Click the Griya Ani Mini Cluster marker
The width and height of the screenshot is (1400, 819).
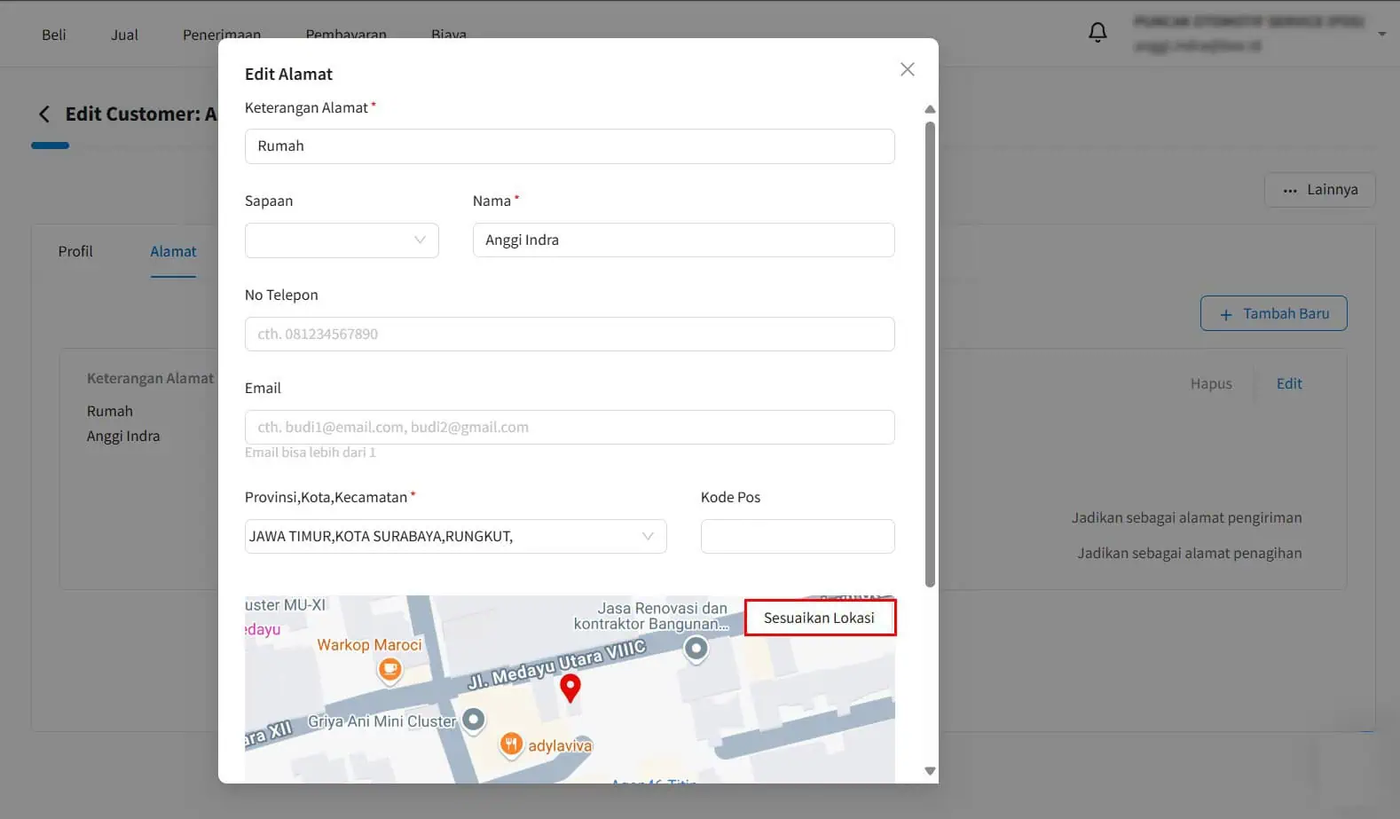click(x=474, y=719)
